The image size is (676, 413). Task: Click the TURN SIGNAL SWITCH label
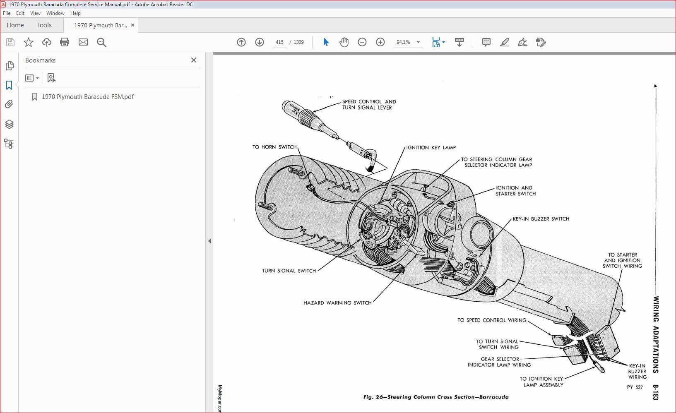click(x=289, y=271)
